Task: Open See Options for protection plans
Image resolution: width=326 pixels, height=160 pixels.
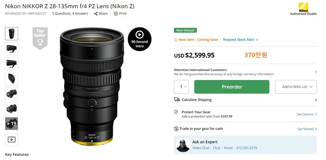Action: click(306, 114)
